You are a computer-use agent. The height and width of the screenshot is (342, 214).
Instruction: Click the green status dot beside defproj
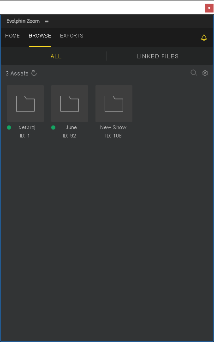tap(9, 127)
